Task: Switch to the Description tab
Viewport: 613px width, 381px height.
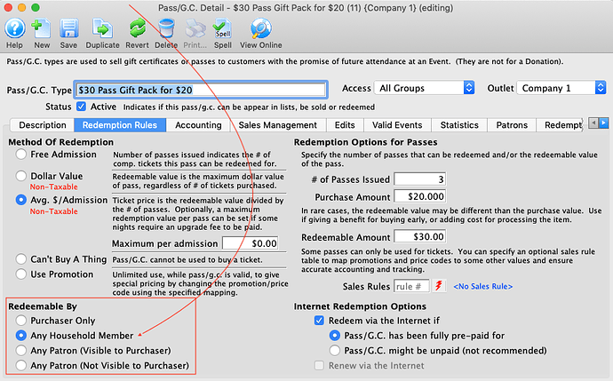Action: point(43,125)
